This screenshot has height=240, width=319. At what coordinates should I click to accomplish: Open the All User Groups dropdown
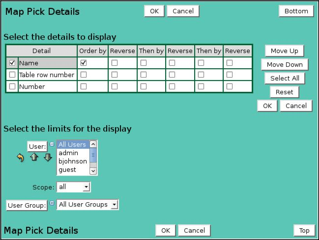[x=87, y=205]
